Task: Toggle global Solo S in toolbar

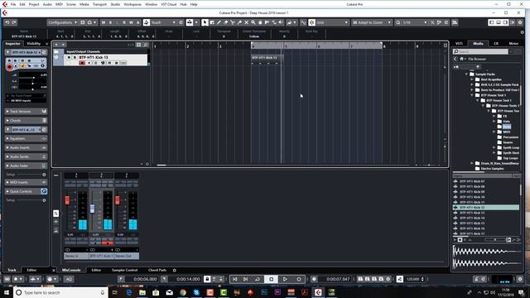Action: pyautogui.click(x=110, y=22)
